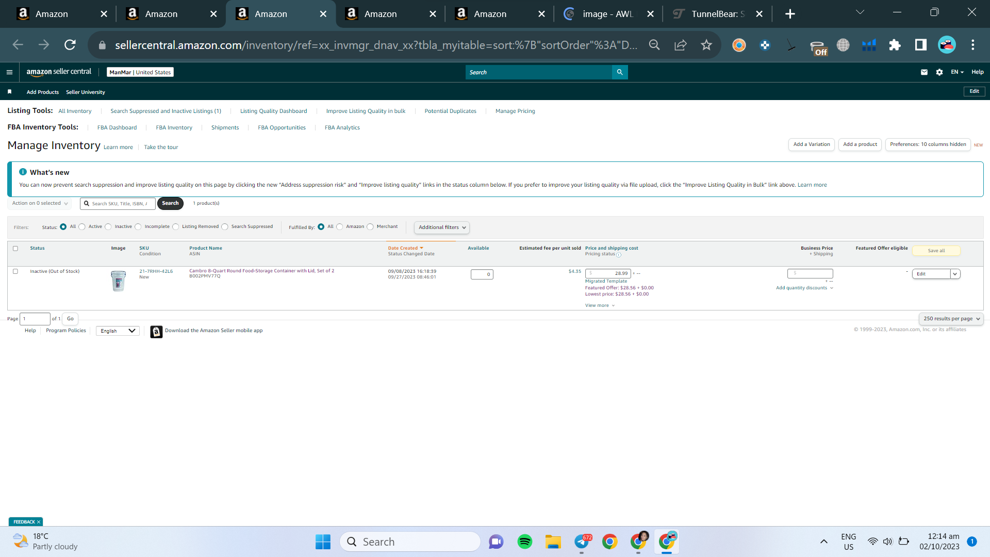
Task: Open Action on 0 selected dropdown
Action: (x=40, y=203)
